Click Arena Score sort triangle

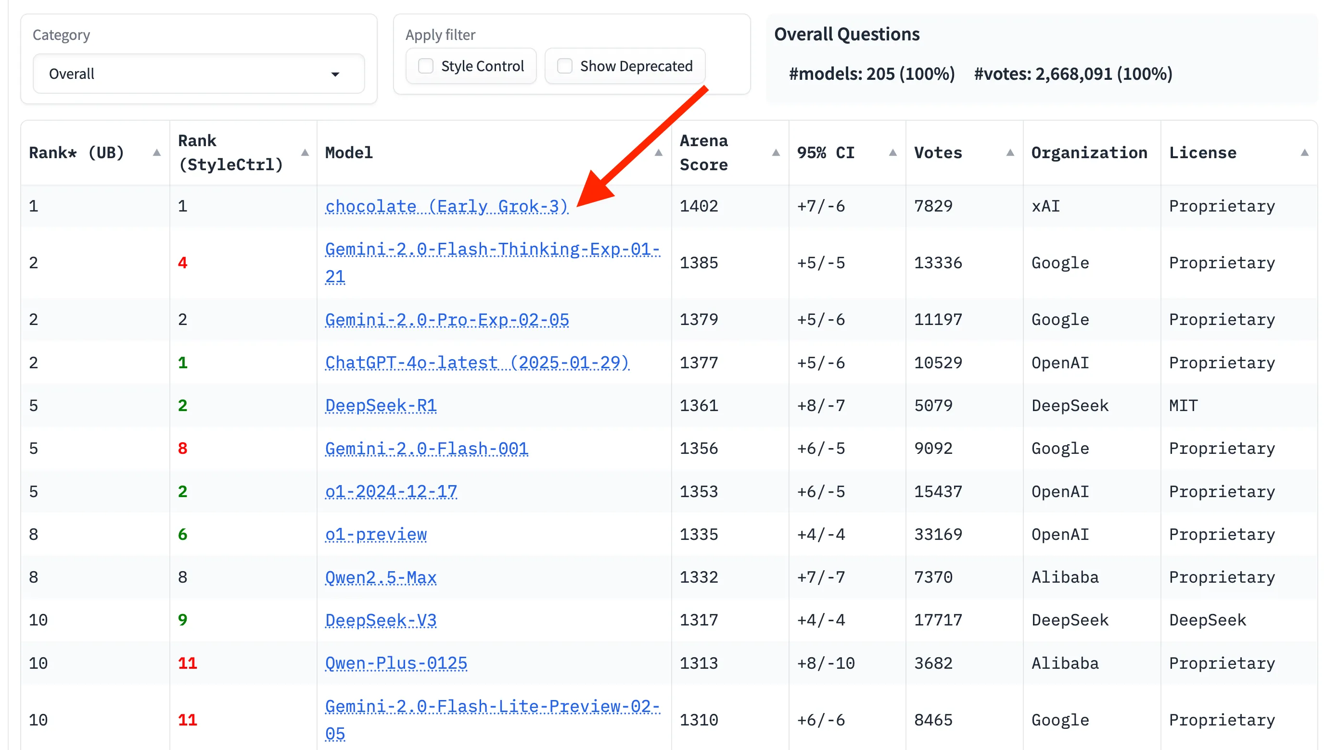click(x=775, y=152)
